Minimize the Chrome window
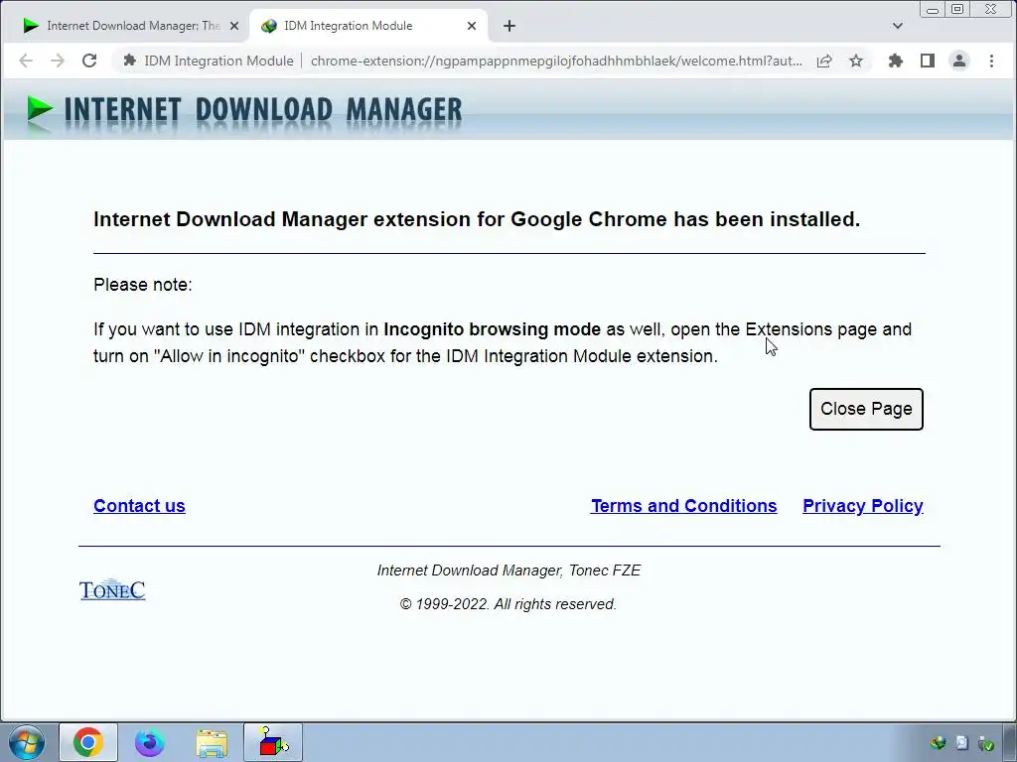This screenshot has width=1017, height=762. [932, 10]
